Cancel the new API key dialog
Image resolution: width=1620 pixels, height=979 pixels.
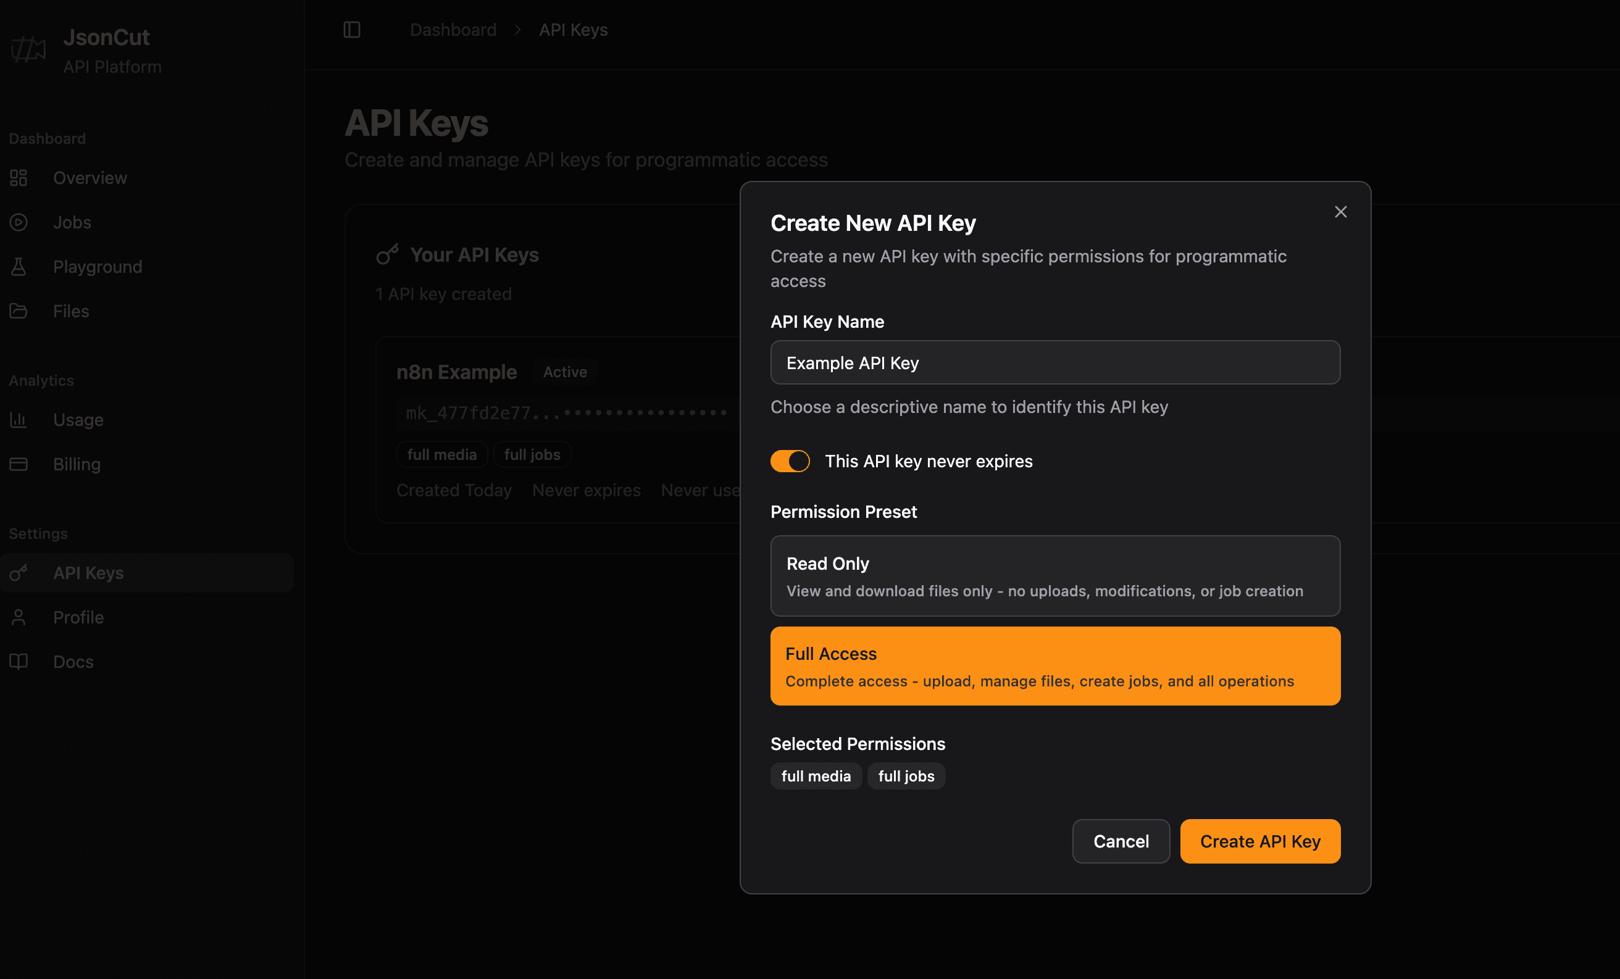1121,841
